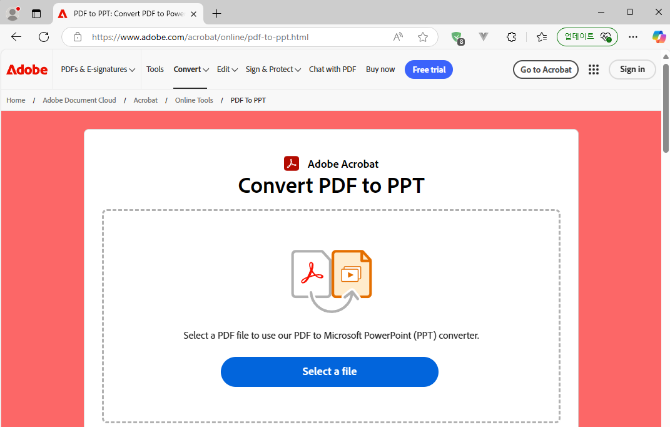Screen dimensions: 670x427
Task: Refresh the current page
Action: 44,37
